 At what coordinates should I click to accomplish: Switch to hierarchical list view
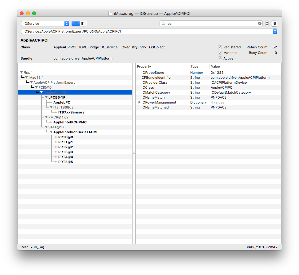(x=76, y=24)
